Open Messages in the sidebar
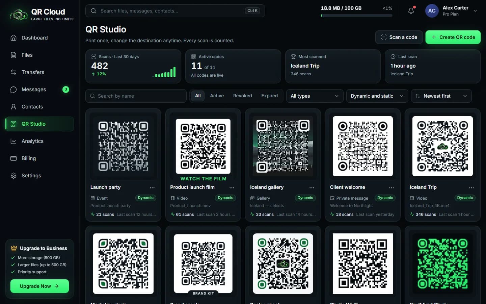 (x=40, y=90)
